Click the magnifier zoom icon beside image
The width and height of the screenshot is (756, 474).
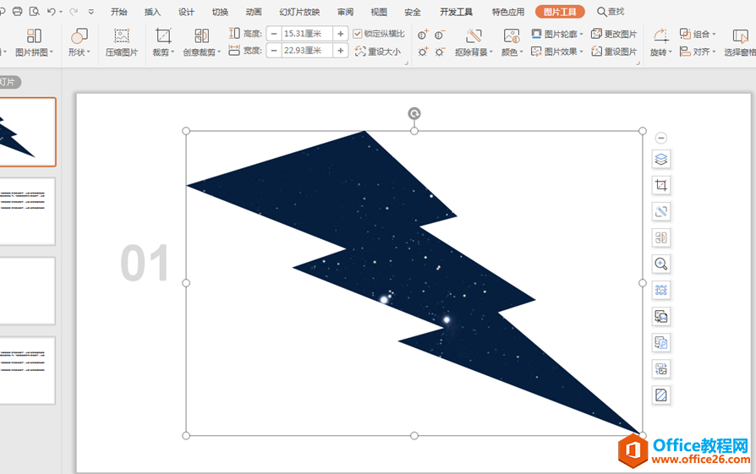click(x=661, y=264)
